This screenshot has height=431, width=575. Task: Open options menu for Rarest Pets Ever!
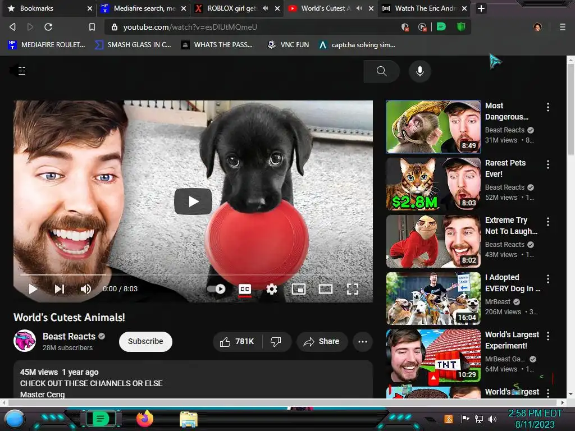click(548, 164)
